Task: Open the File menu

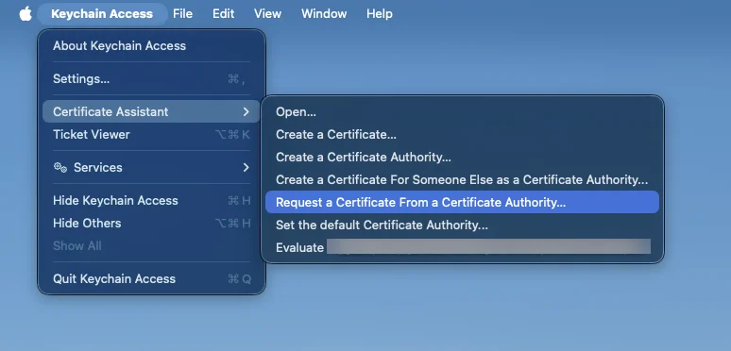Action: [183, 14]
